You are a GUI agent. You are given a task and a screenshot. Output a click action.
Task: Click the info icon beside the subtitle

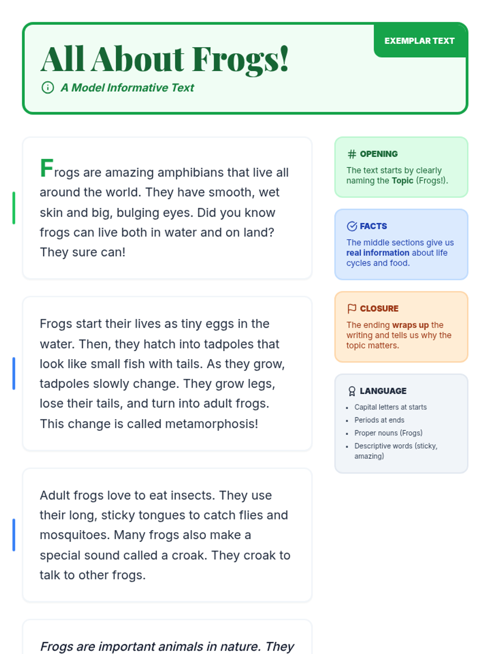pyautogui.click(x=48, y=87)
